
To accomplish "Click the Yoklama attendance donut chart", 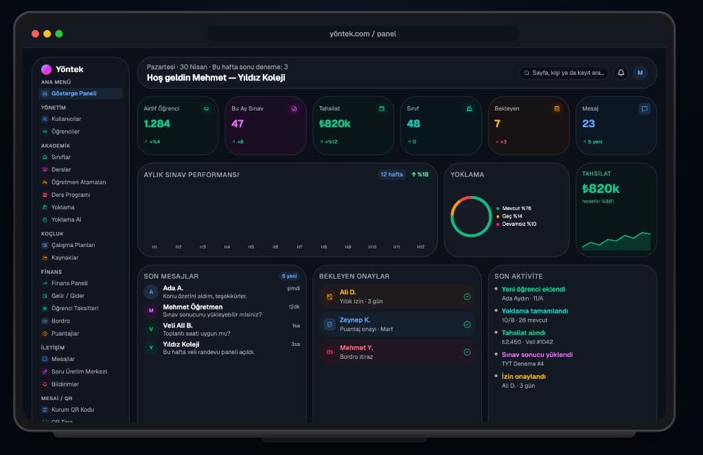I will [471, 216].
